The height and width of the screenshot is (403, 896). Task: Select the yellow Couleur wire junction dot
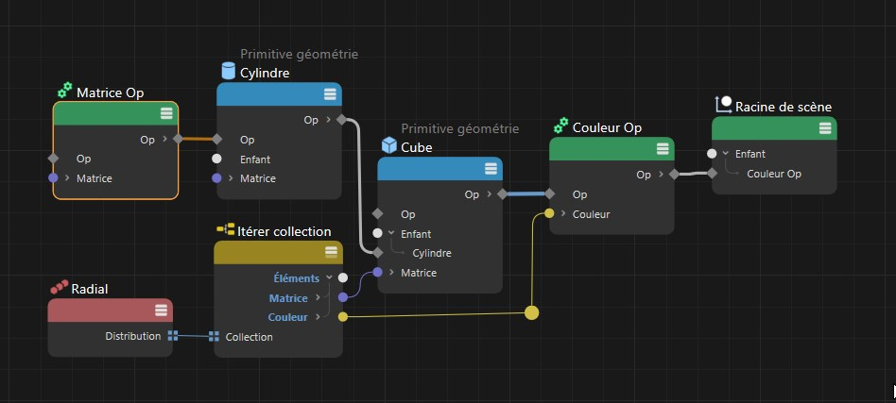[532, 312]
